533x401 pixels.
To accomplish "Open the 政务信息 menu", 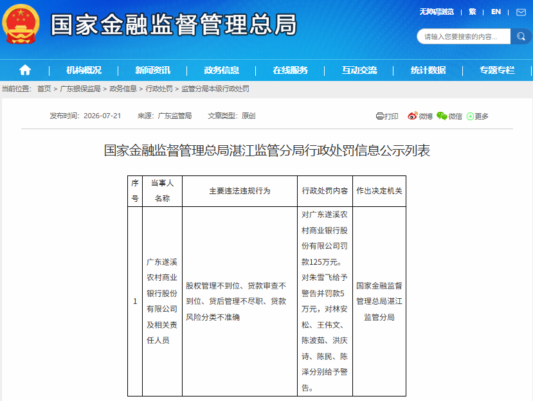I will pos(222,70).
